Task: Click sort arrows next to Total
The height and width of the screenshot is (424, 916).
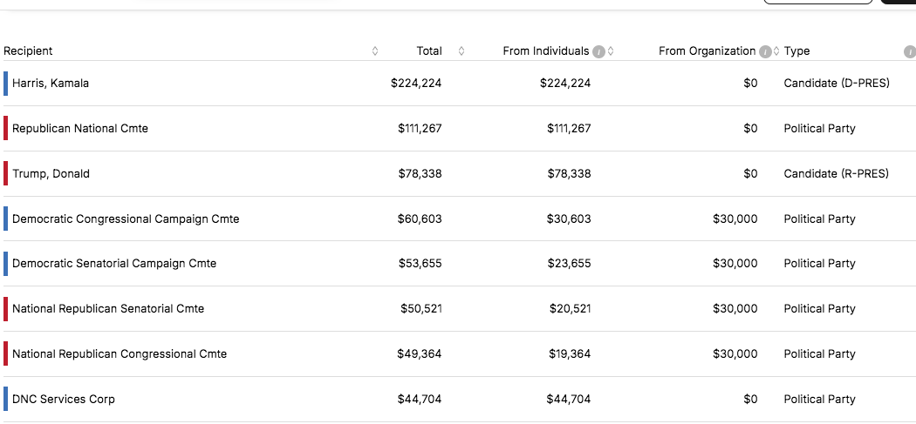Action: [x=461, y=51]
